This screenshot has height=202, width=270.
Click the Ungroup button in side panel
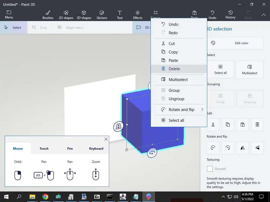click(x=250, y=99)
